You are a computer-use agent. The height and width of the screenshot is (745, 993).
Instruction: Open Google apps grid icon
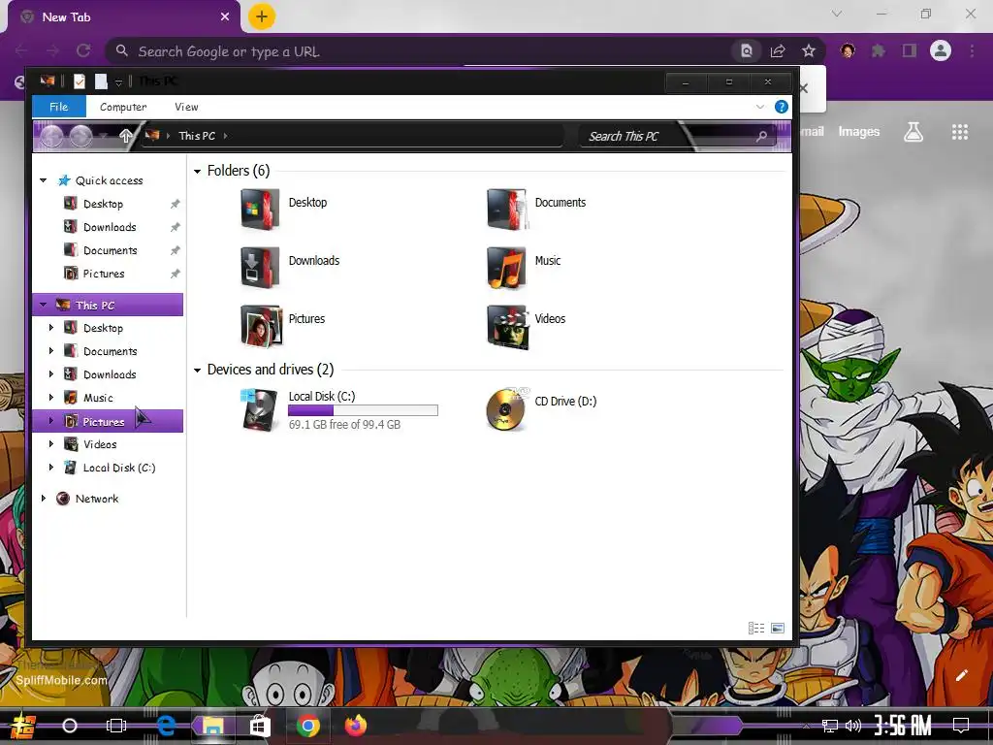[959, 132]
